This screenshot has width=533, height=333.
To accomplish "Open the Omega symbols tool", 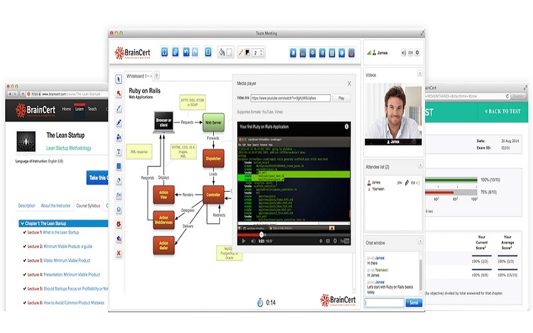I will (119, 209).
